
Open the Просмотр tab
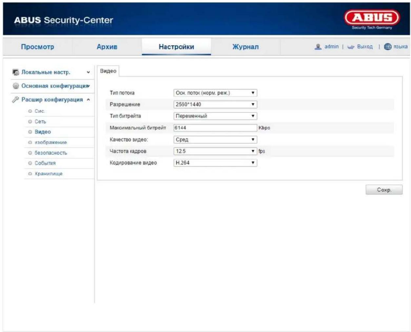coord(37,47)
